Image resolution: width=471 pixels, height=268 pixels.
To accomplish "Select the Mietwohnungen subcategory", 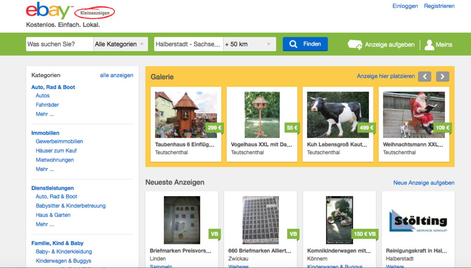I will coord(55,160).
